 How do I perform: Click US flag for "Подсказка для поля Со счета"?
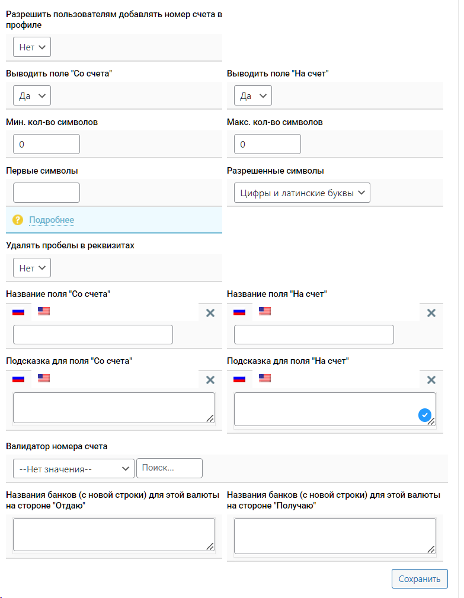coord(44,378)
